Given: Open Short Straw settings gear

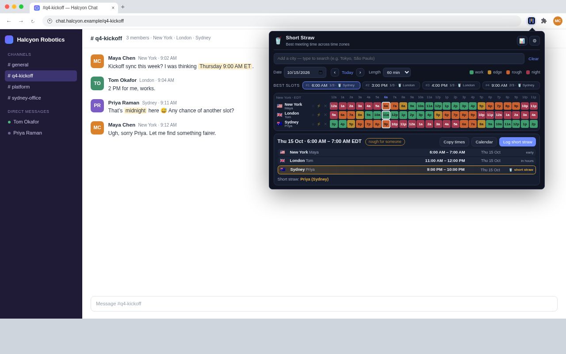Looking at the screenshot, I should (x=535, y=41).
